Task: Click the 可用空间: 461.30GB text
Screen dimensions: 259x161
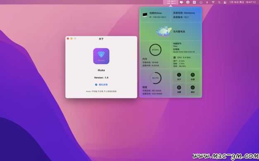Action: pyautogui.click(x=152, y=91)
